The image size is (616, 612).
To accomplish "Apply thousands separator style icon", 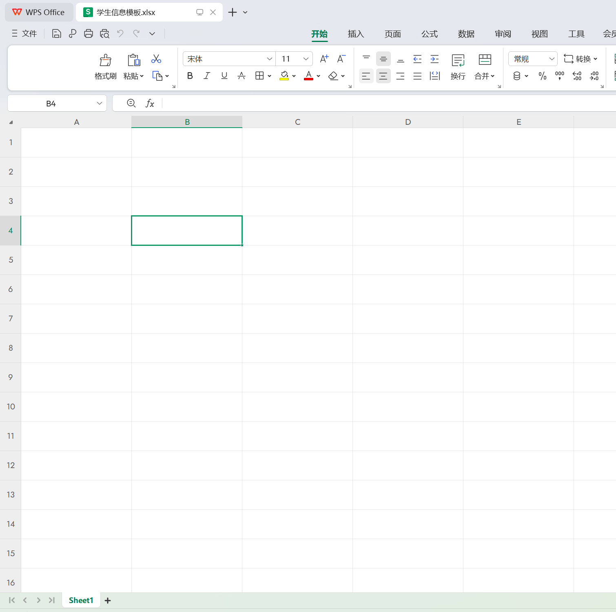I will (x=560, y=76).
